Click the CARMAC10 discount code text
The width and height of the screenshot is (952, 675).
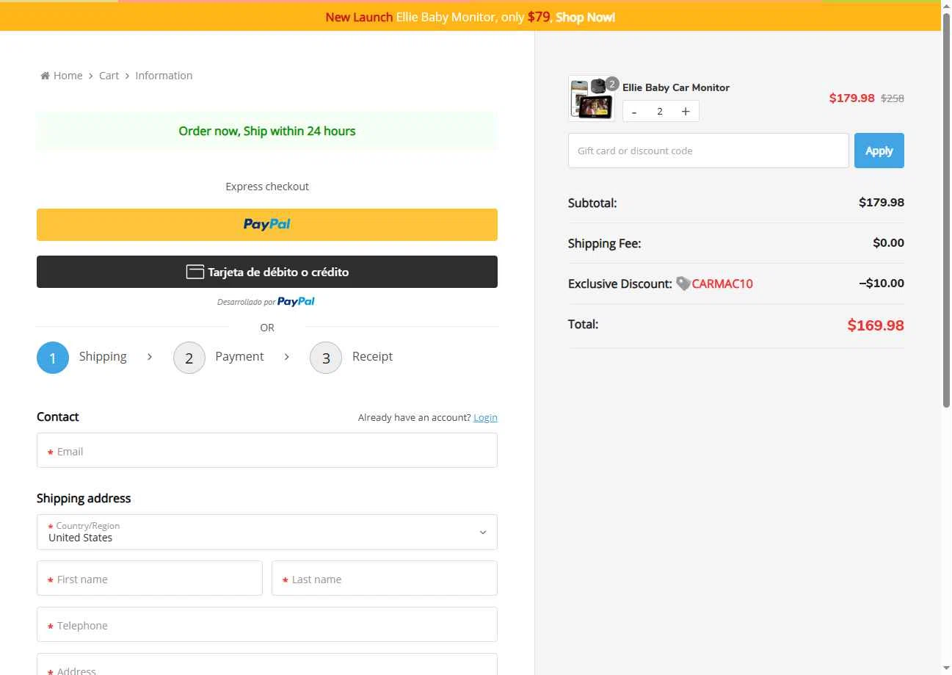pos(722,284)
